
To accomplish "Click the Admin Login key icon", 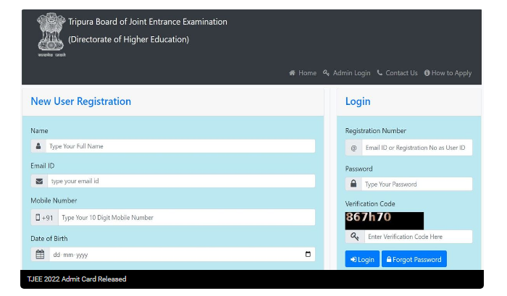I will pos(326,73).
